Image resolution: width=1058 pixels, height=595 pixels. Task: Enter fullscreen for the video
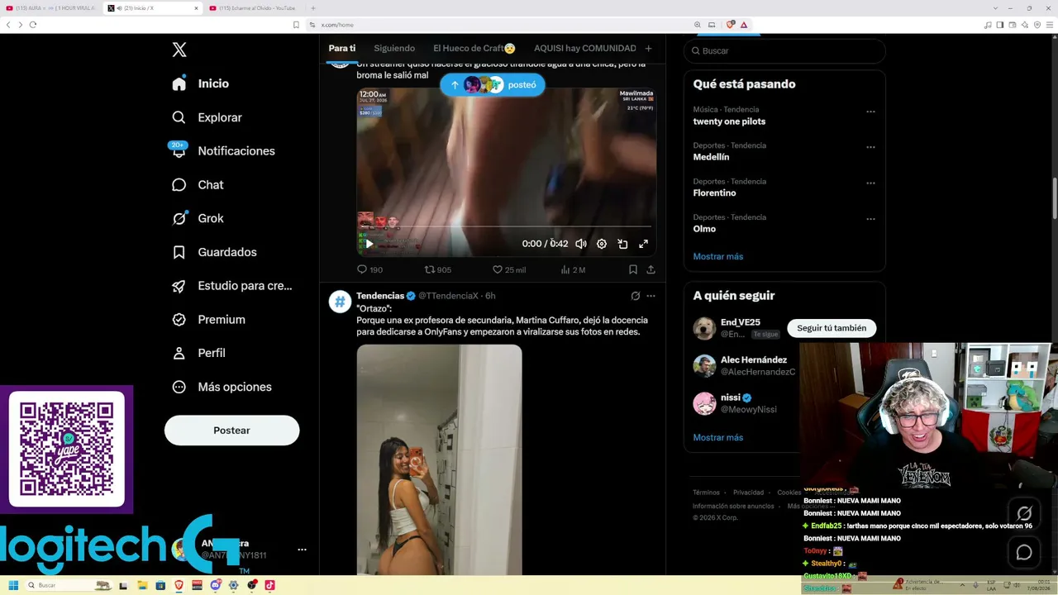643,244
